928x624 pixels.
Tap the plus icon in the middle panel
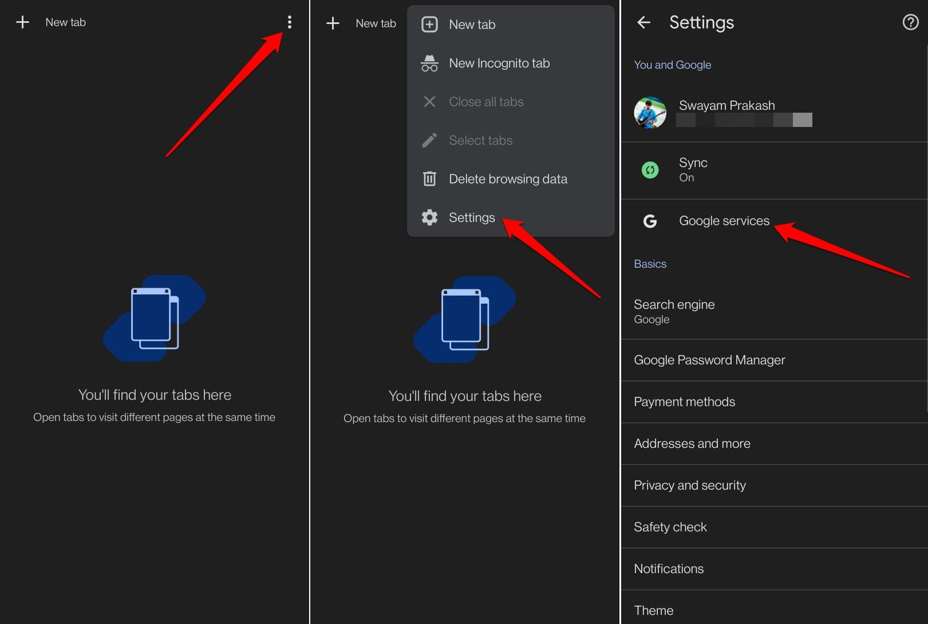click(x=333, y=23)
